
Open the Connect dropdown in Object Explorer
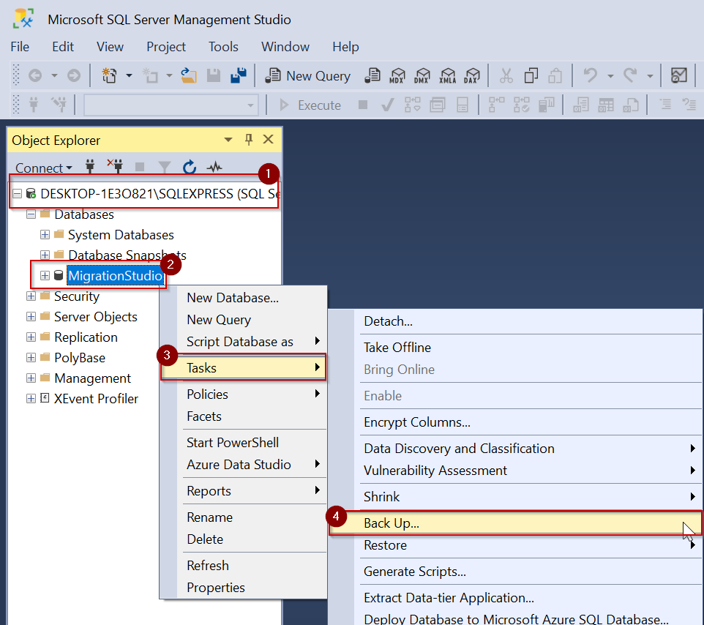(44, 168)
